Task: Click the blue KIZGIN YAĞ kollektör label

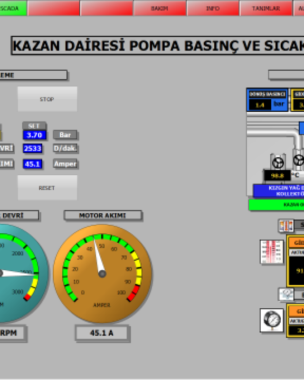Action: coord(279,191)
